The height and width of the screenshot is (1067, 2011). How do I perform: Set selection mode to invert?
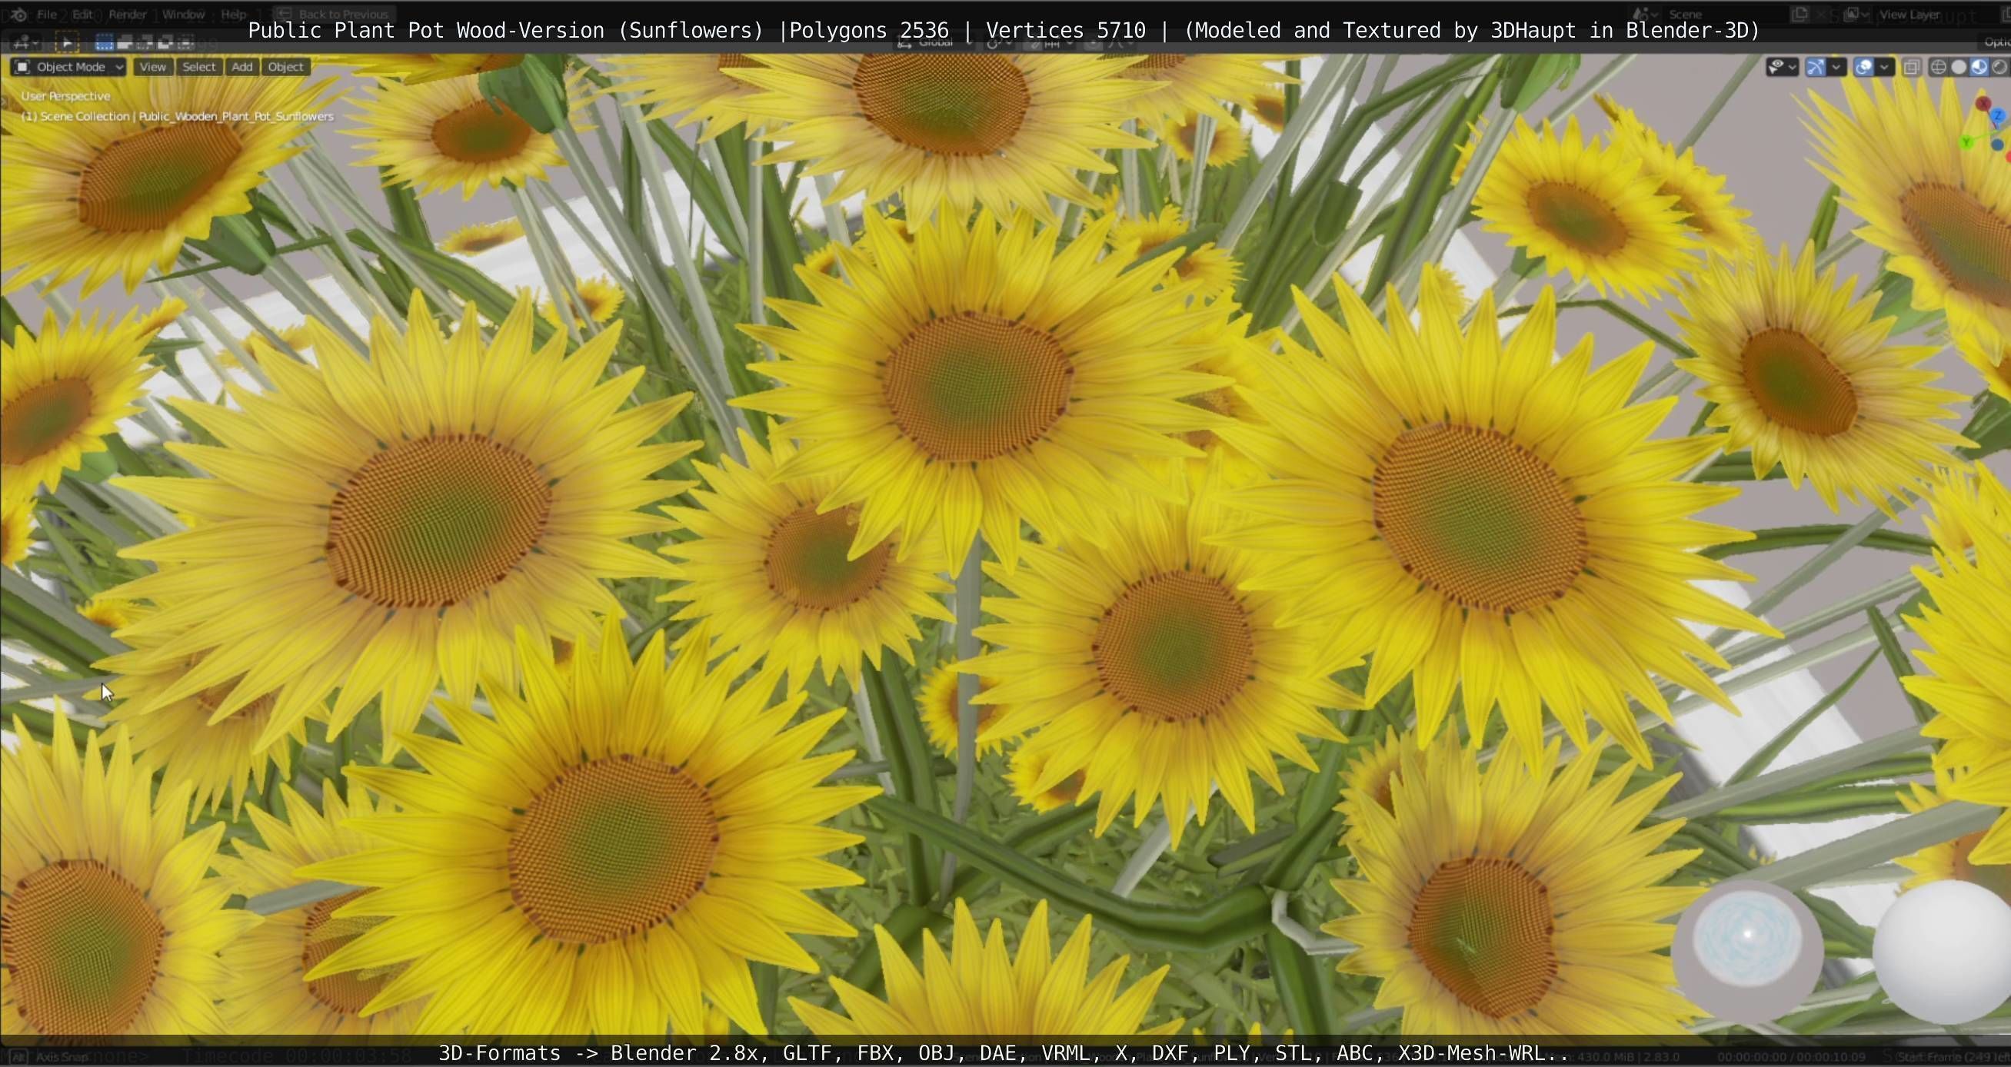tap(165, 42)
